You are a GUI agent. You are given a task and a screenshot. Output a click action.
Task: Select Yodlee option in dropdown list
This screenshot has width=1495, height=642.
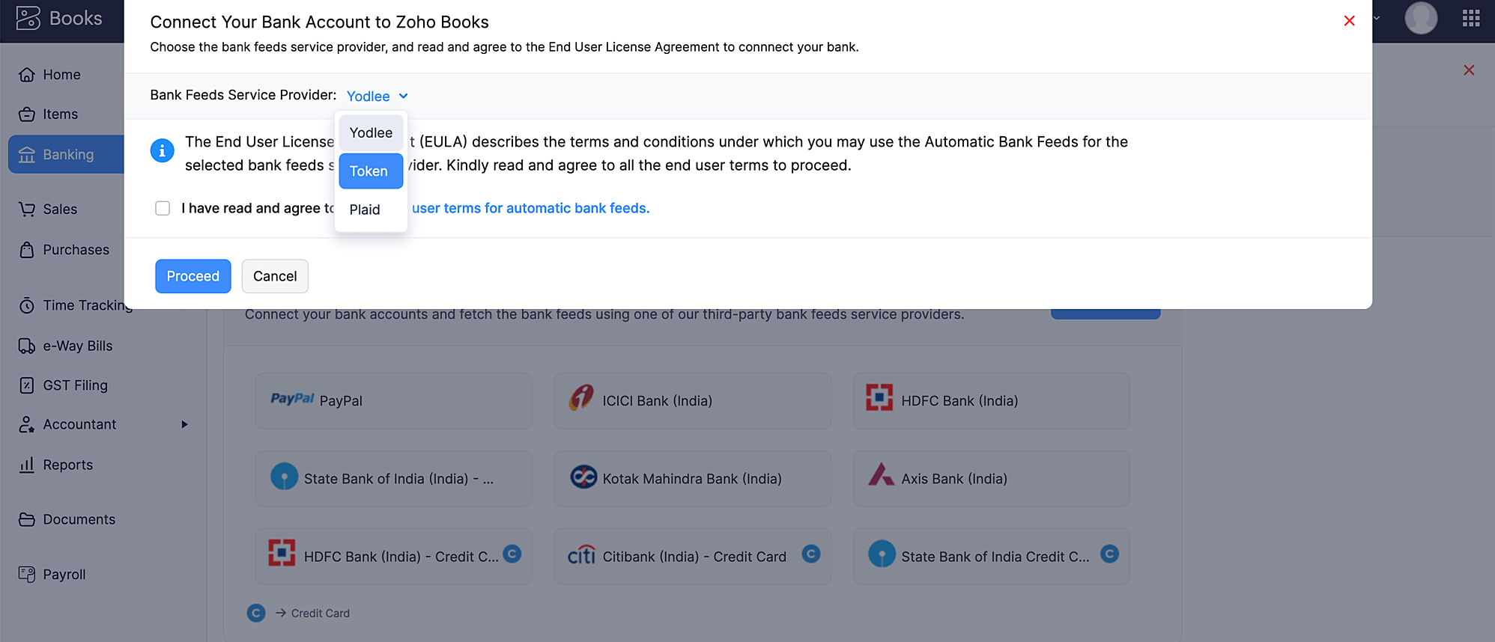[x=371, y=133]
